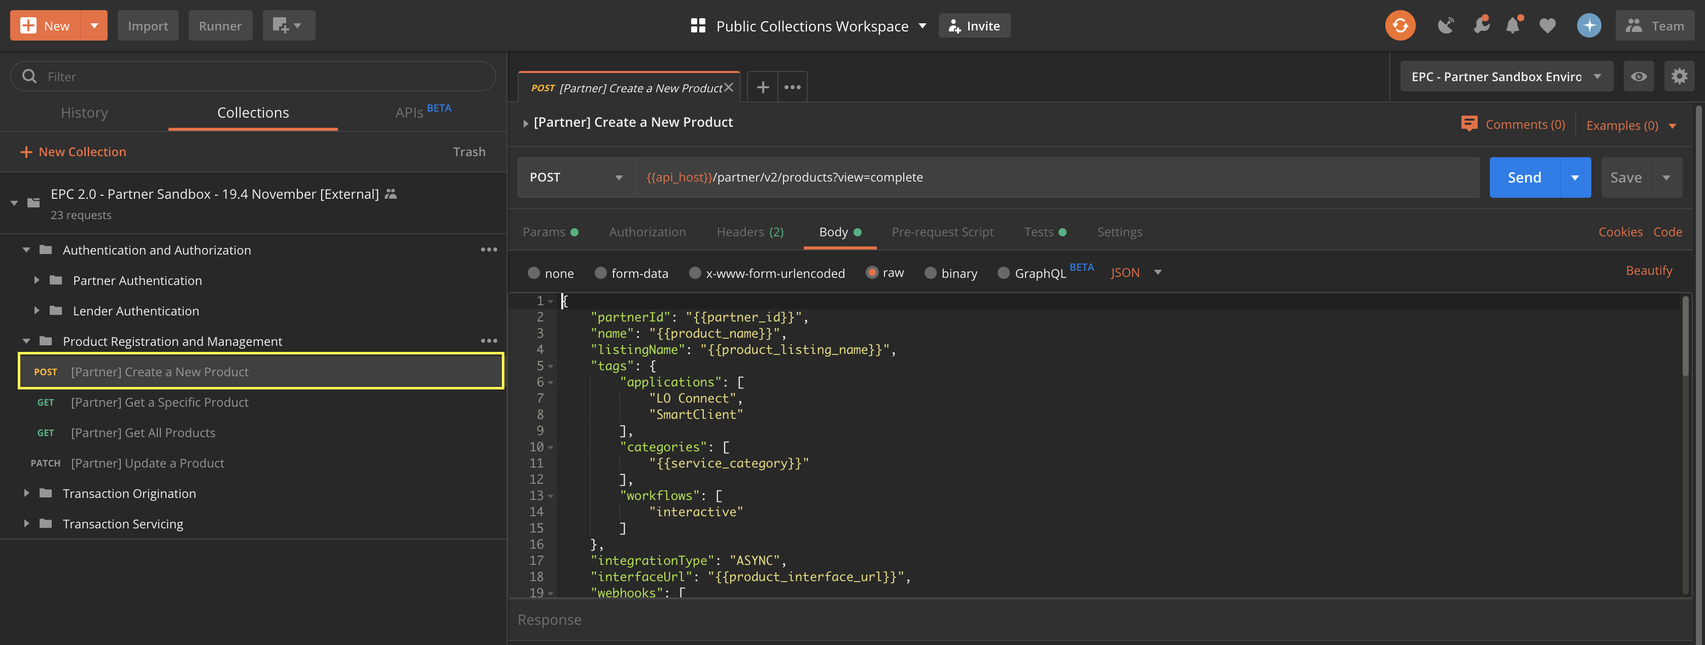1705x645 pixels.
Task: Open the notifications bell icon
Action: tap(1512, 26)
